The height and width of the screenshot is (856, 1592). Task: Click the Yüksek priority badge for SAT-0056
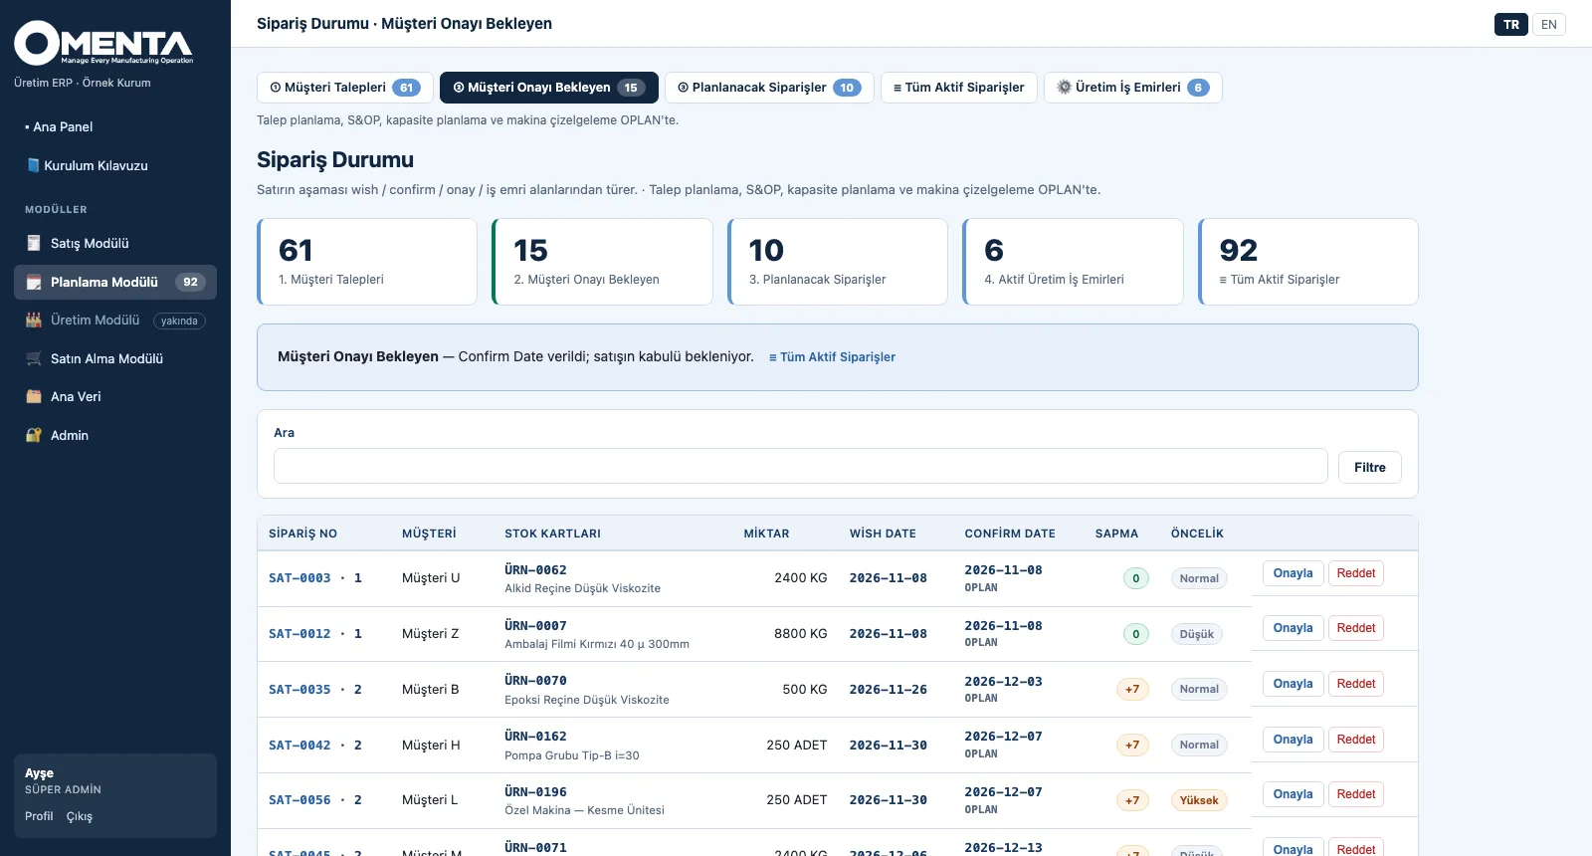click(1199, 800)
